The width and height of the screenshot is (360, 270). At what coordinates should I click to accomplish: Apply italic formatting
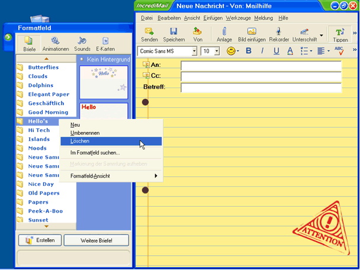click(262, 51)
